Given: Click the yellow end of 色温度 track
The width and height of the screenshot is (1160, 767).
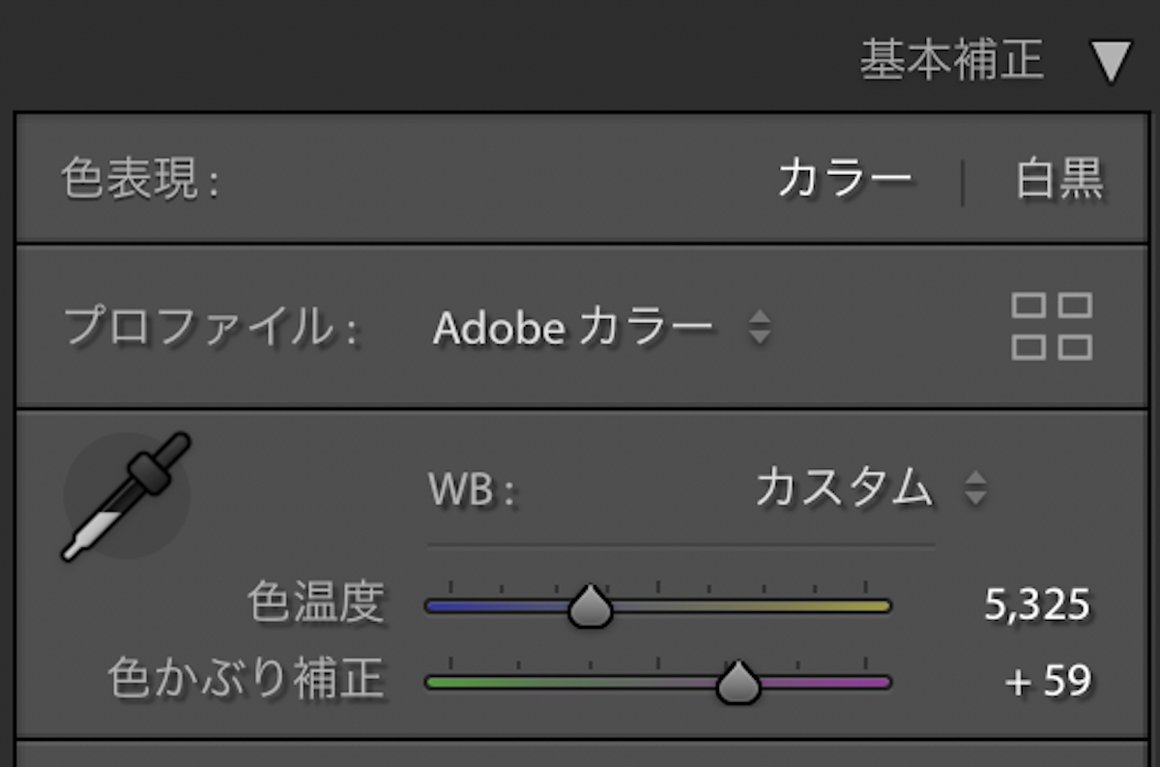Looking at the screenshot, I should (x=870, y=607).
